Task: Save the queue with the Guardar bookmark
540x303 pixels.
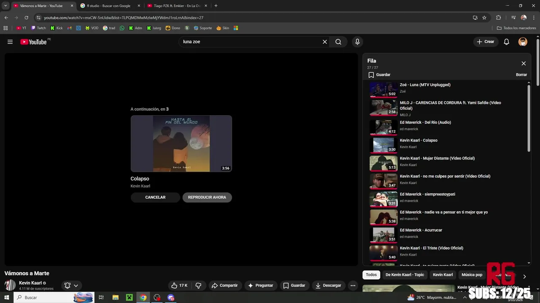Action: pyautogui.click(x=379, y=75)
